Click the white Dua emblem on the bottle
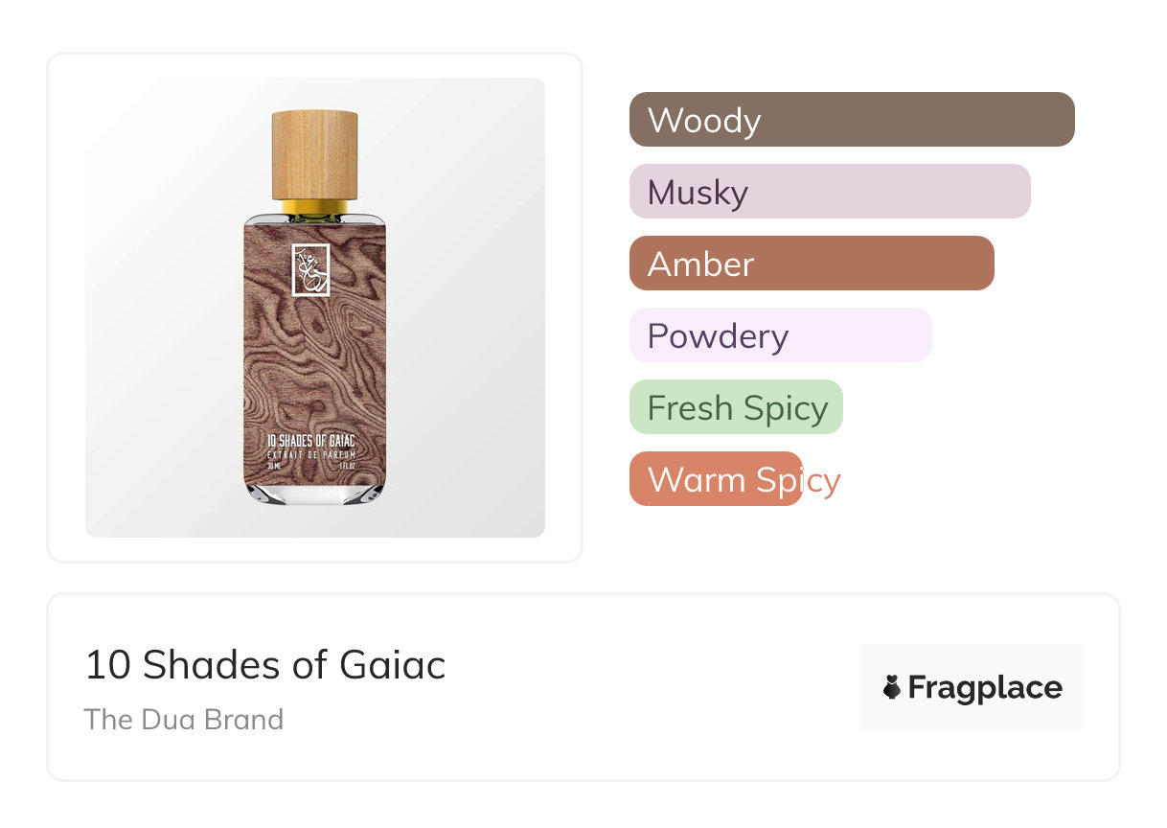Image resolution: width=1167 pixels, height=828 pixels. click(x=310, y=269)
